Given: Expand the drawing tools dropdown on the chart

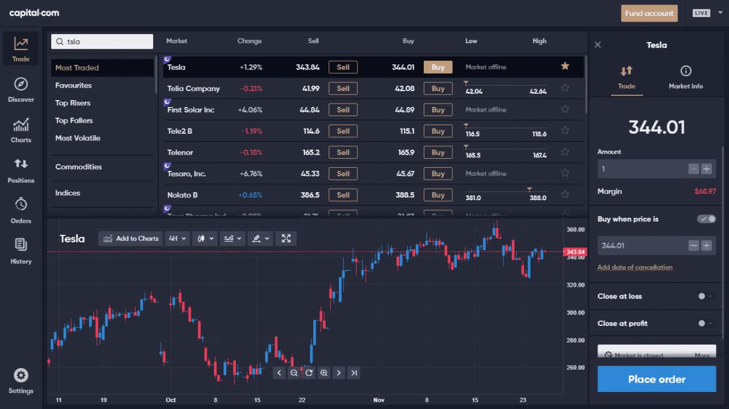Looking at the screenshot, I should coord(260,238).
